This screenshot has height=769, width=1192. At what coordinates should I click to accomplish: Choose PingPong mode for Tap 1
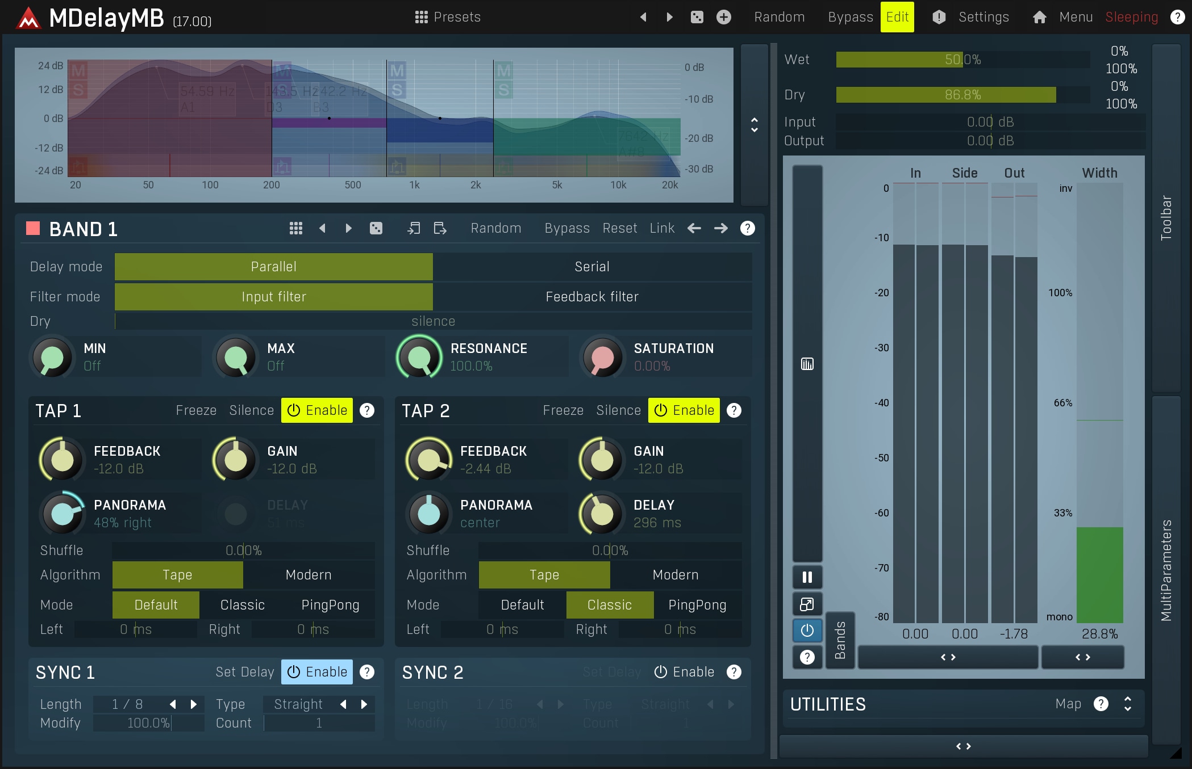[x=330, y=605]
